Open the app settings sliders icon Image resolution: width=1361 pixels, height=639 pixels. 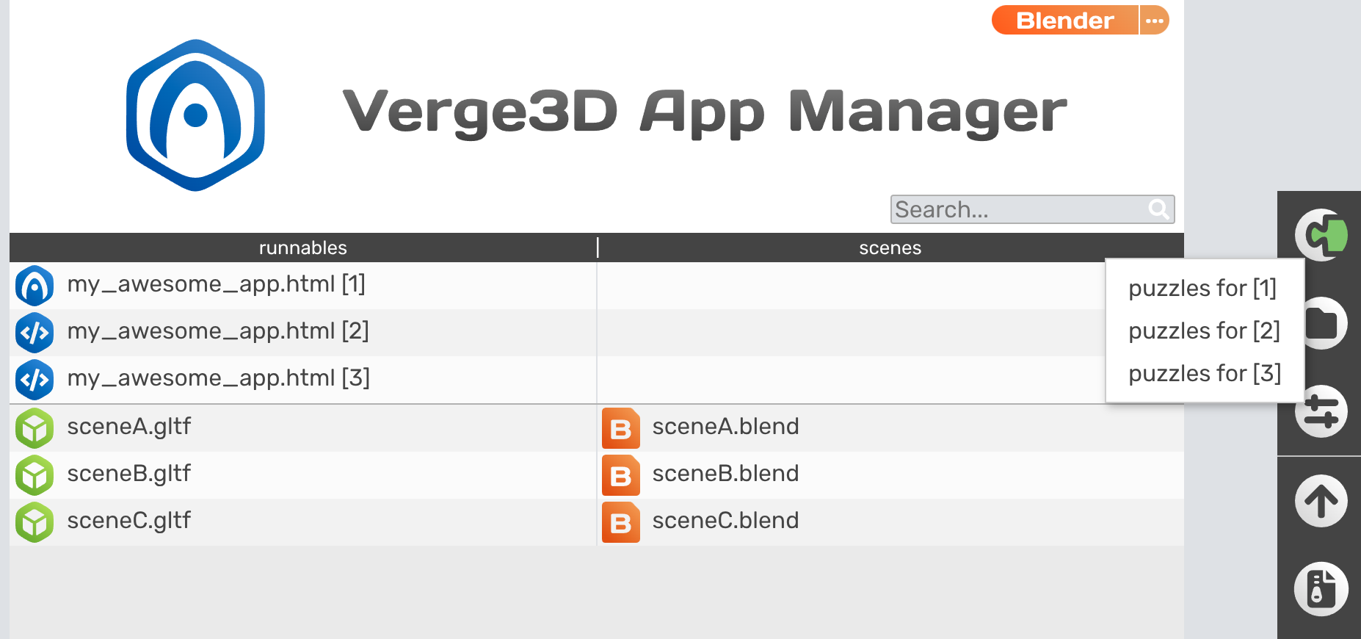1321,411
